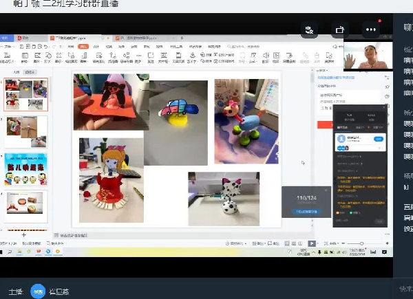Switch to the Animation ribbon tab
This screenshot has height=299, width=413.
[x=121, y=47]
